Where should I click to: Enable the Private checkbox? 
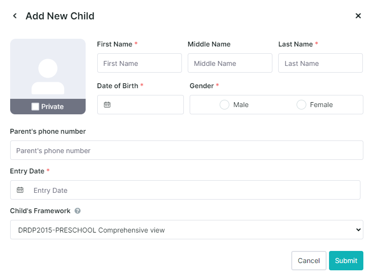(x=35, y=107)
